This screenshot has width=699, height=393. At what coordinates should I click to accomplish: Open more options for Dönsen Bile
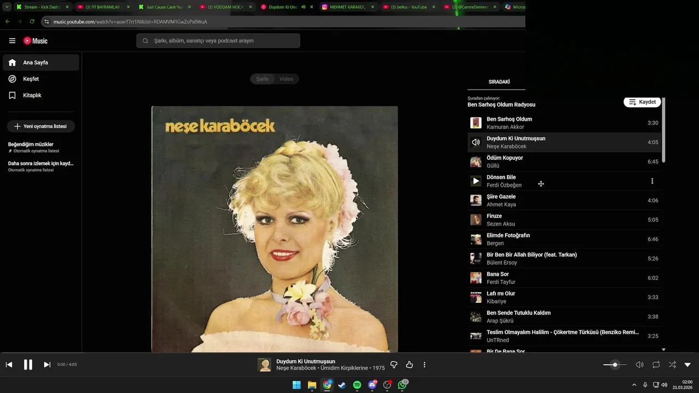coord(652,181)
